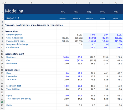Select the (90.0%) costs % revenues cell
This screenshot has height=110, width=123.
click(x=63, y=38)
